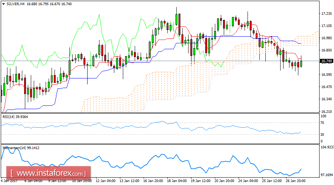
Task: Click the 17.235 price axis label
Action: (327, 14)
